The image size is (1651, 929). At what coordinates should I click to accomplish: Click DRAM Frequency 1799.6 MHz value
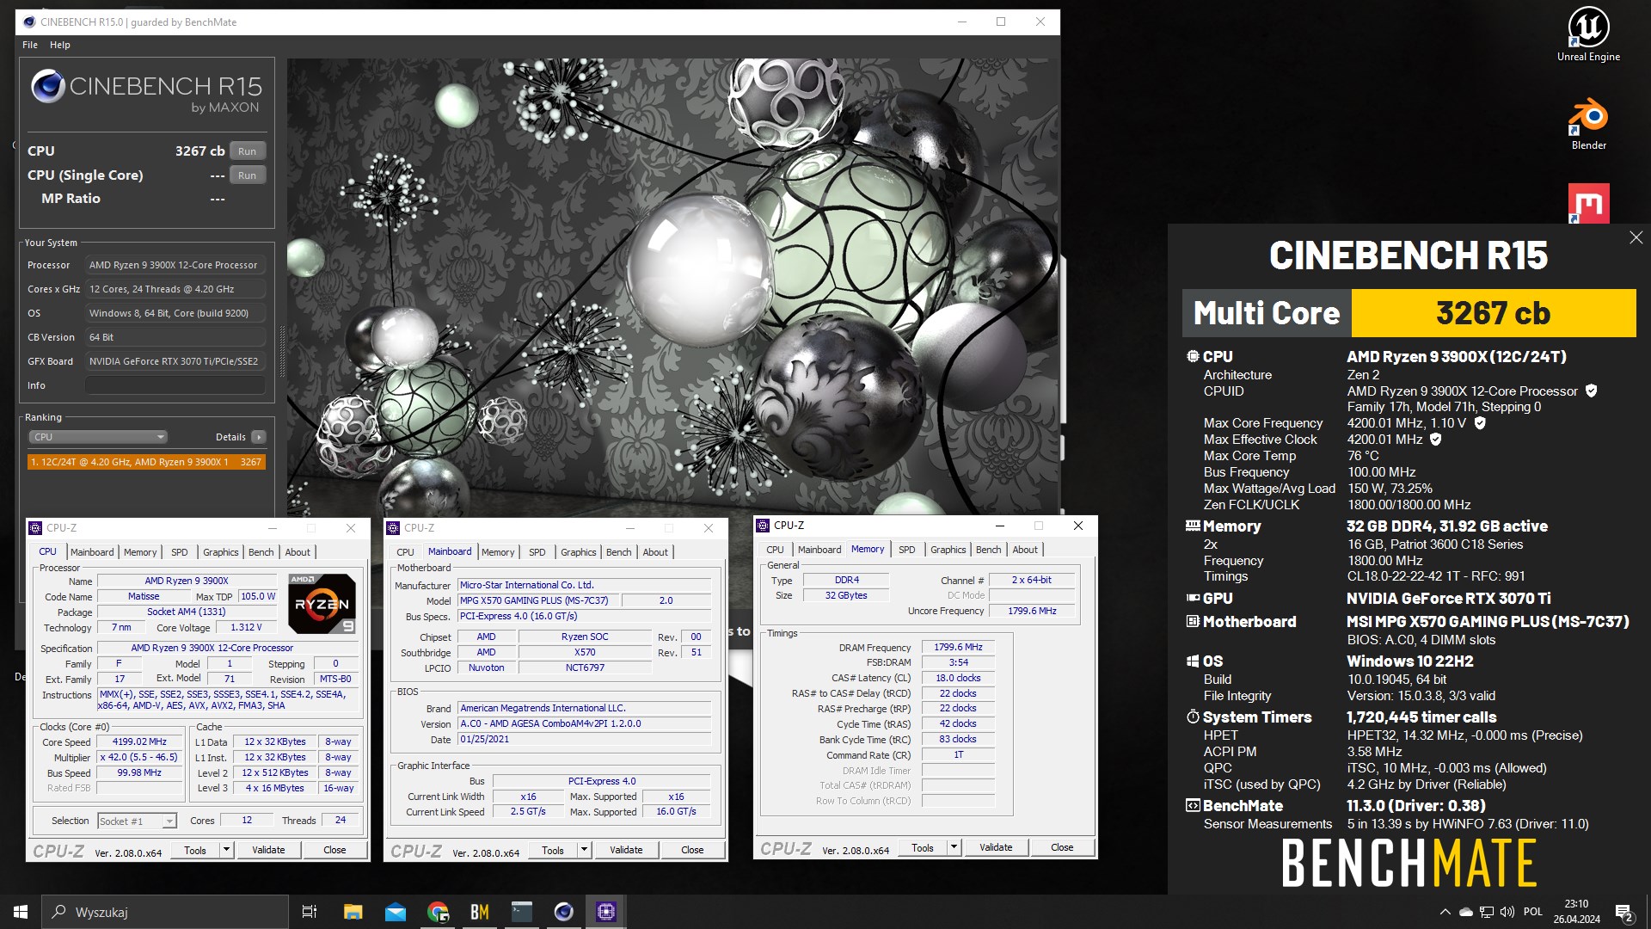(x=958, y=648)
